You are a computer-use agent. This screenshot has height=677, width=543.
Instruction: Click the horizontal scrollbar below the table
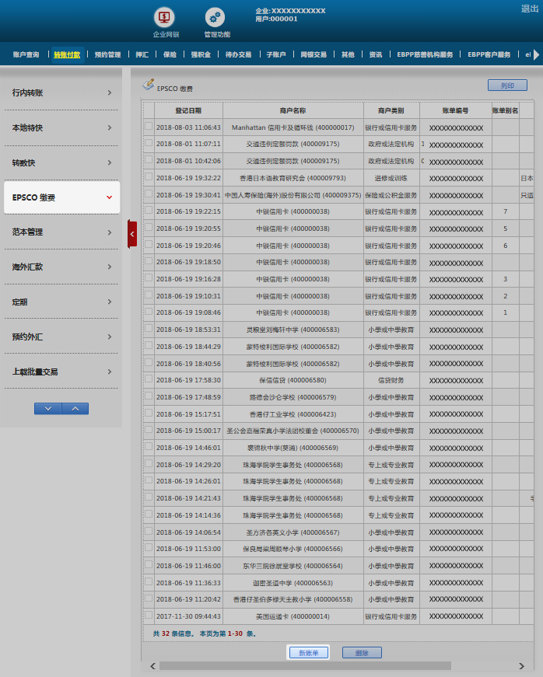303,666
